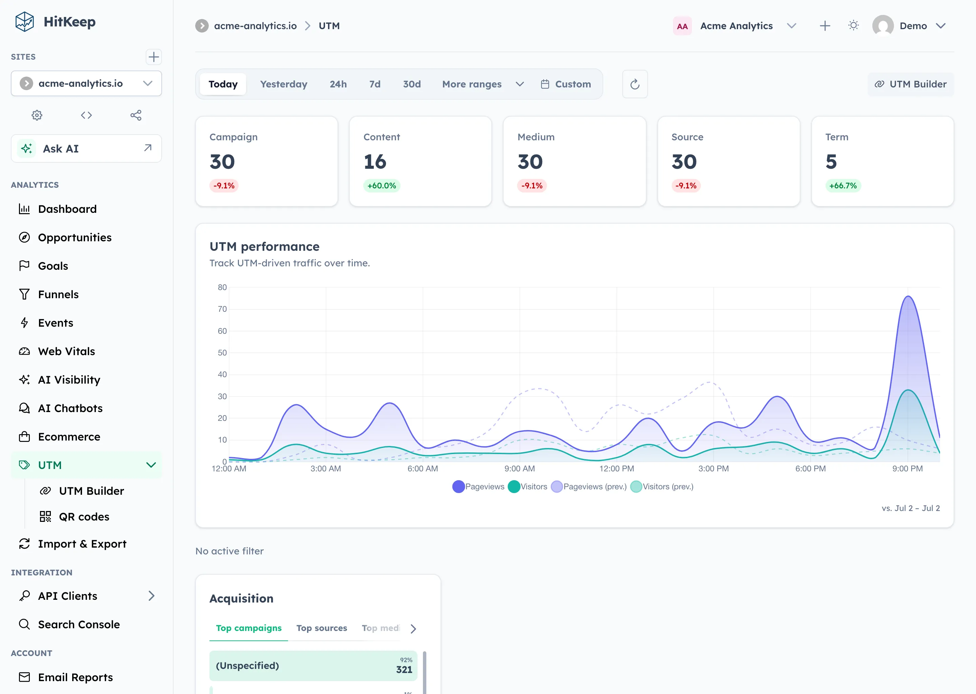Click acme-analytics.io breadcrumb link
The height and width of the screenshot is (694, 976).
tap(255, 26)
